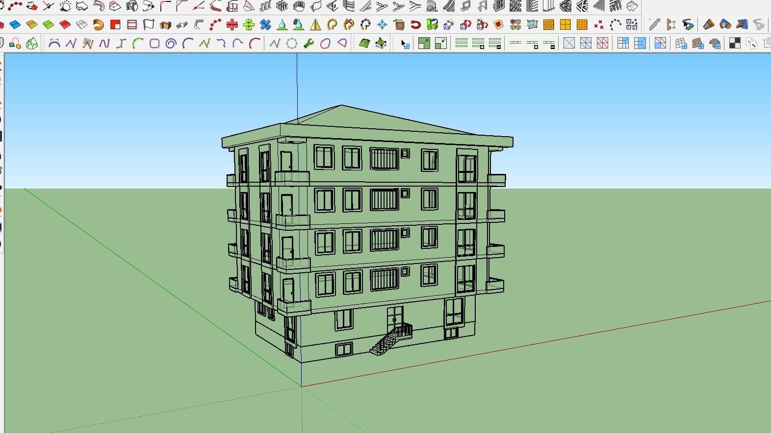Select the green lines with plus icon
The height and width of the screenshot is (433, 771).
click(x=478, y=44)
